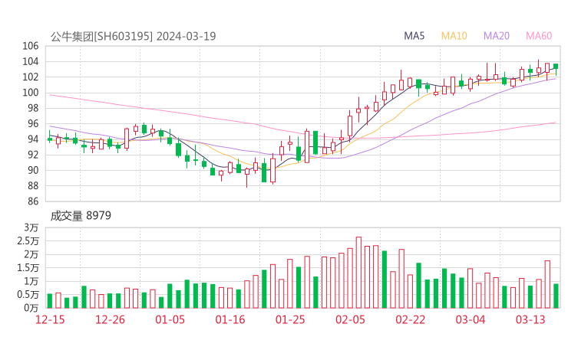568x337 pixels.
Task: Click the 3万 volume axis label
Action: [x=31, y=227]
